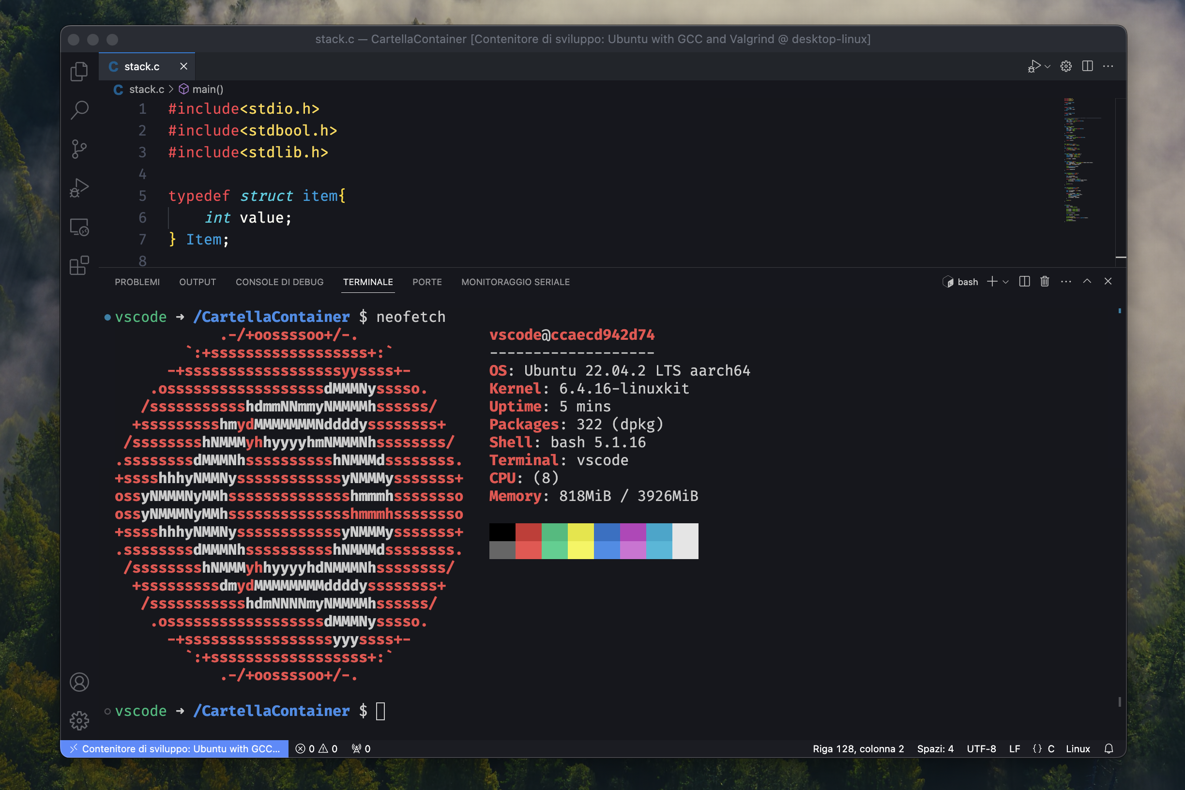Viewport: 1185px width, 790px height.
Task: Change indentation via Spazi: 4
Action: point(935,749)
